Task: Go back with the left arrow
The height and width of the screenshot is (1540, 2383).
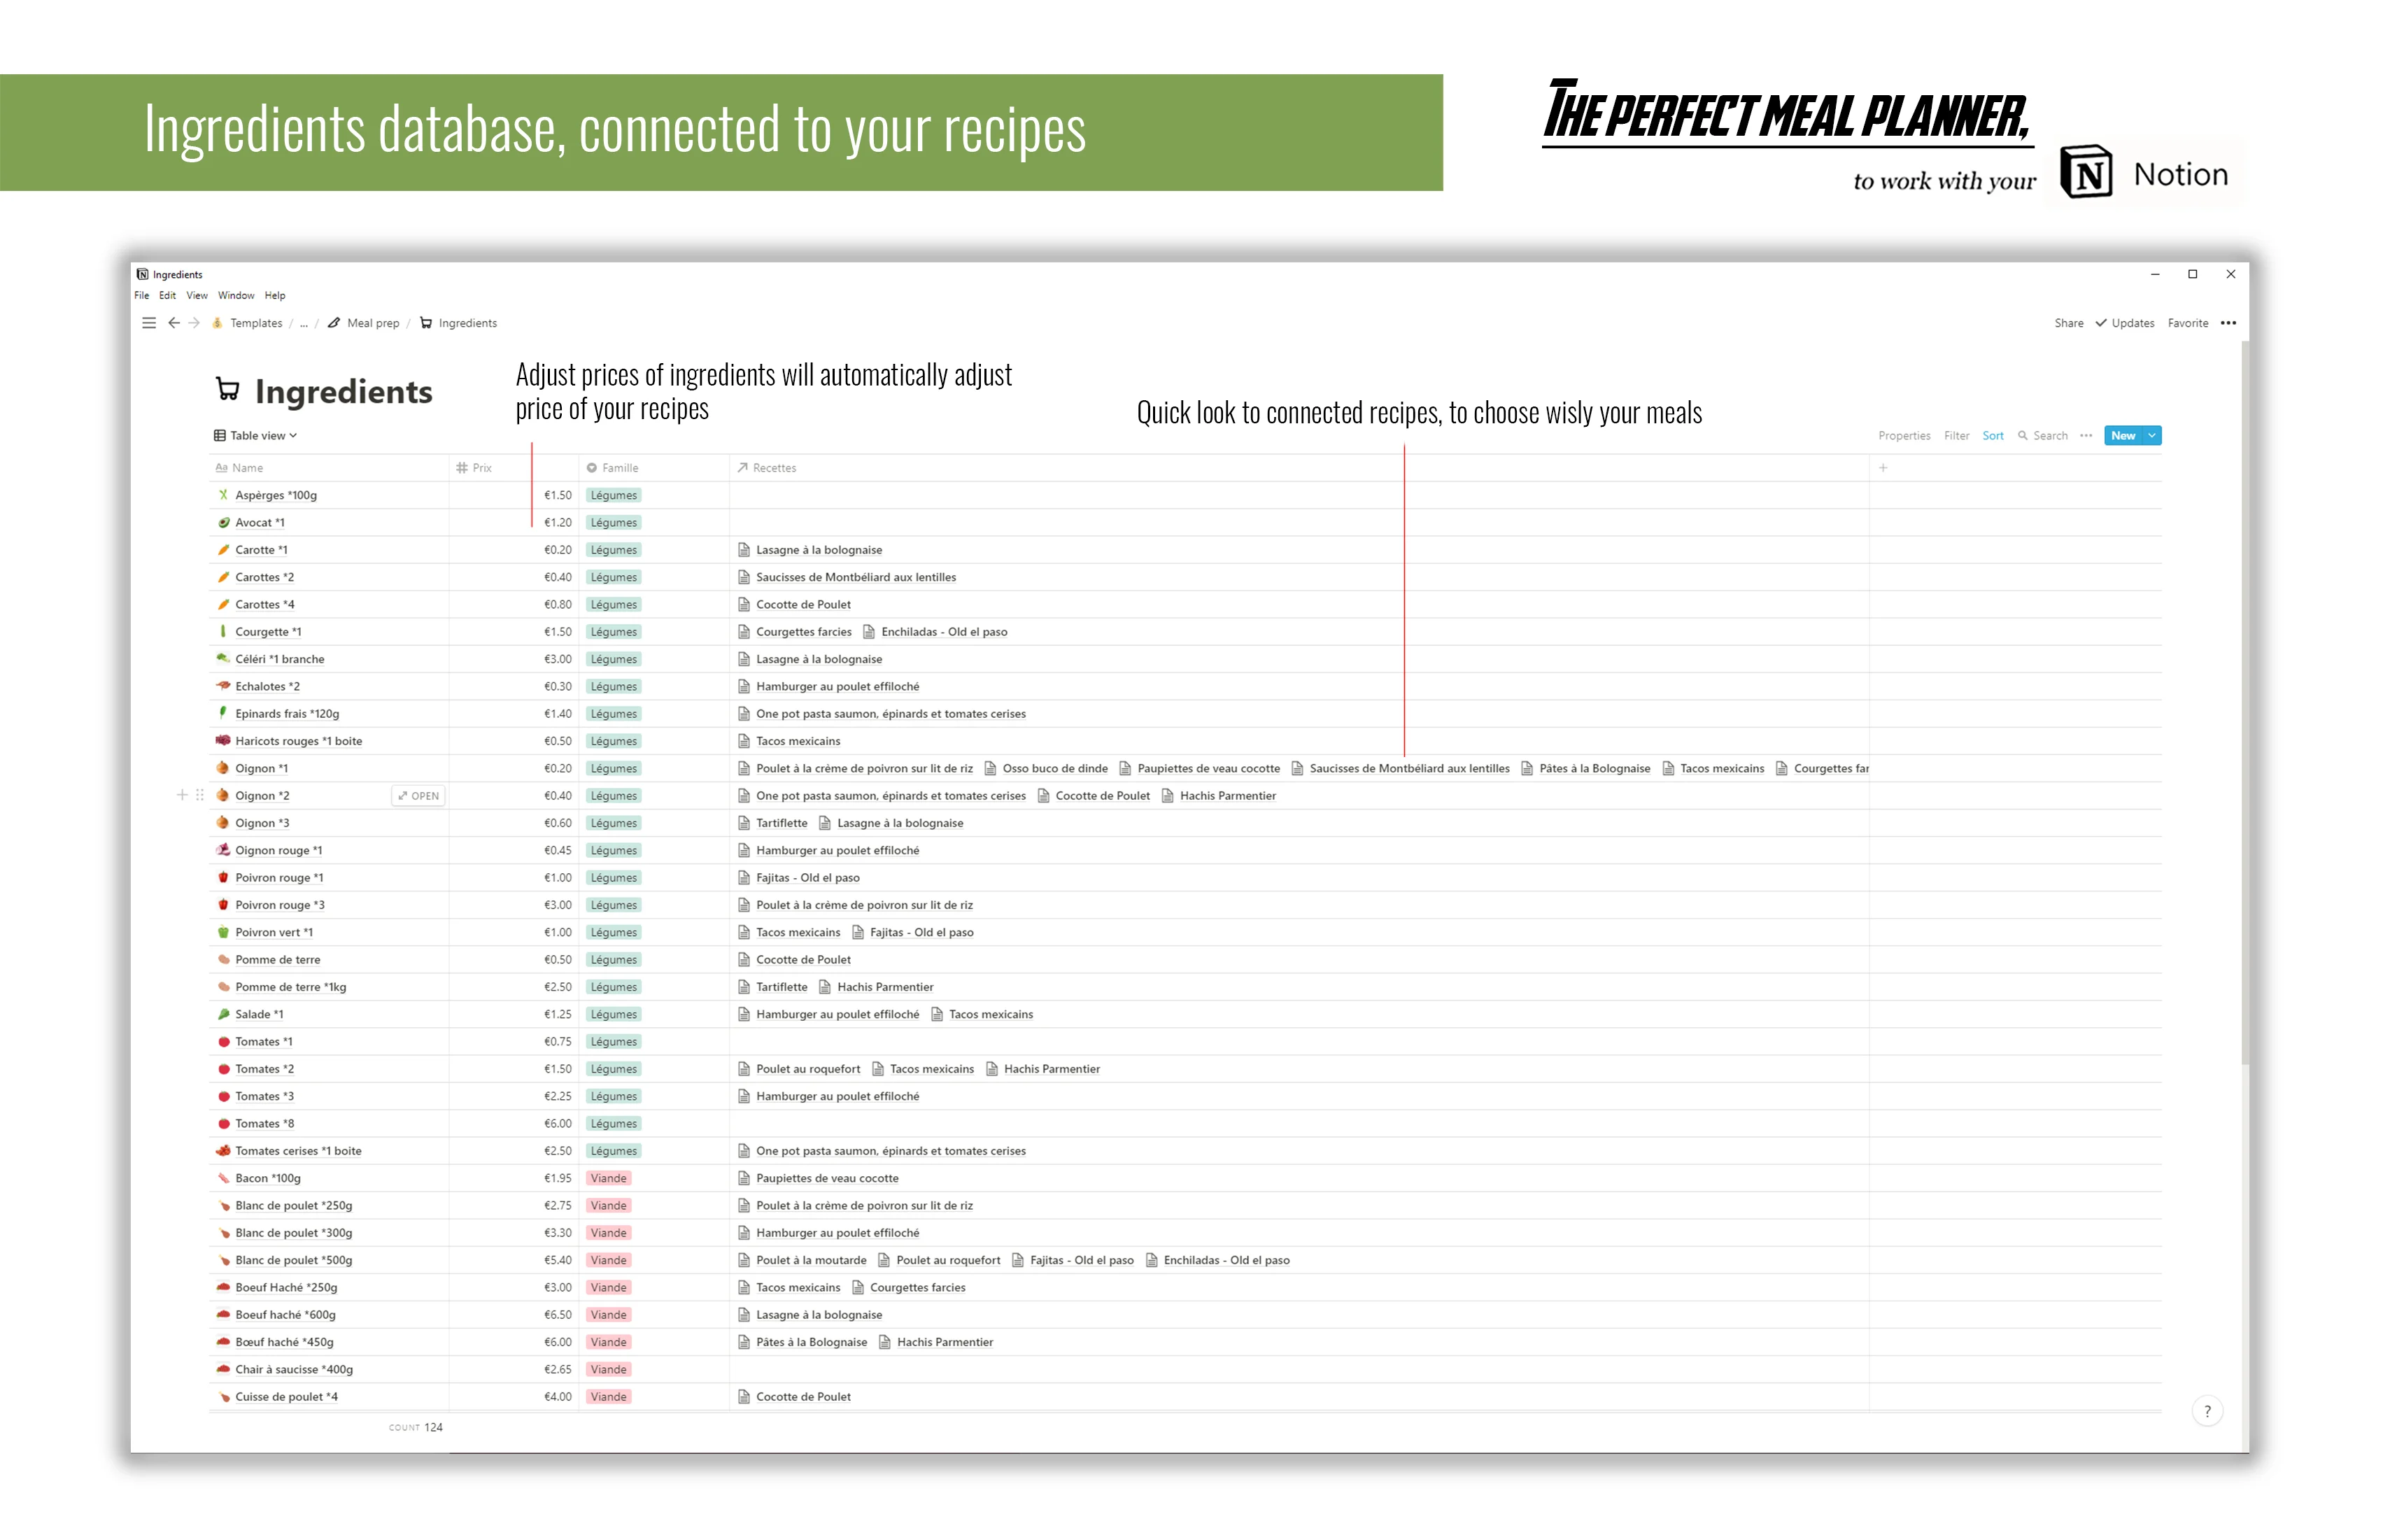Action: [174, 323]
